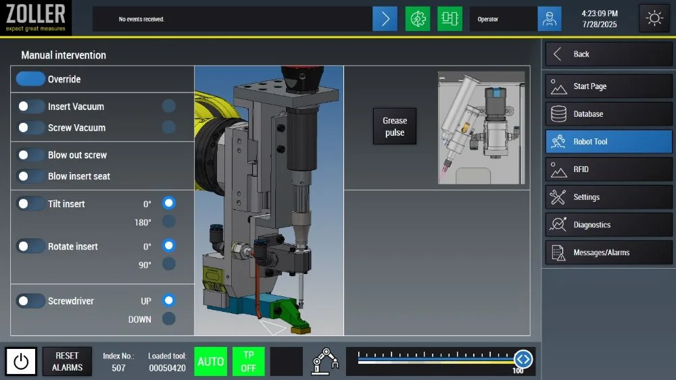
Task: Click the grease unit thumbnail image
Action: tap(481, 128)
